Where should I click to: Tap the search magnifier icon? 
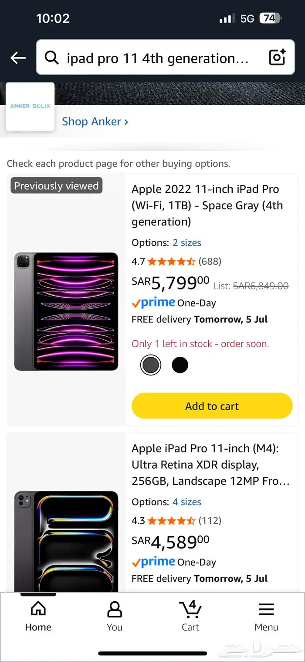coord(52,58)
